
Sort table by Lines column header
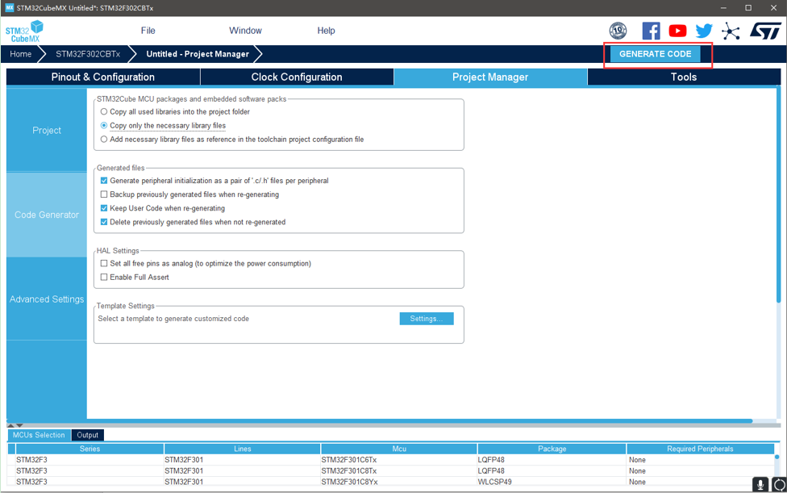click(243, 449)
